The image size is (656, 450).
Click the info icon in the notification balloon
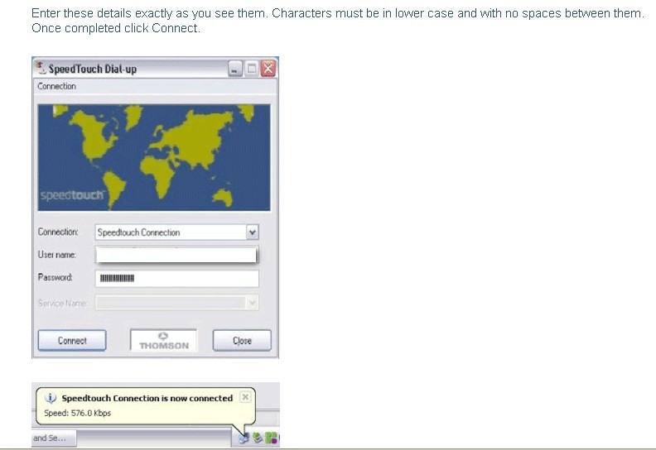[x=51, y=398]
